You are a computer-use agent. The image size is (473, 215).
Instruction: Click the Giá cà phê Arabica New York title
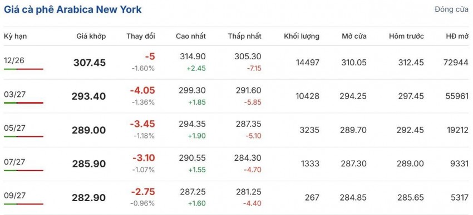[x=72, y=9]
